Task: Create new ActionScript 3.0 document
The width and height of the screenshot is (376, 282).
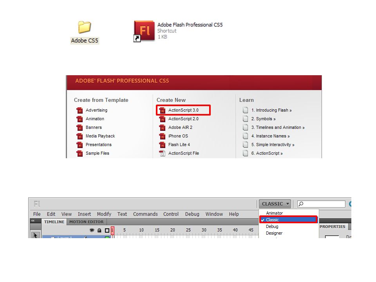Action: click(183, 110)
